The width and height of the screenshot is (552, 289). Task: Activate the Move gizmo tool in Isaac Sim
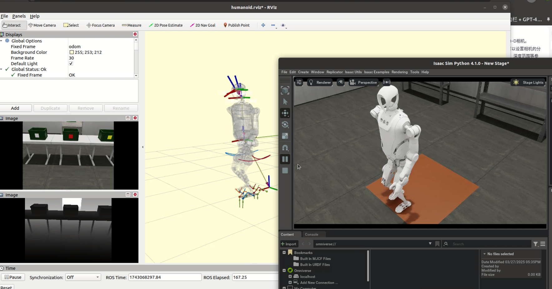click(285, 113)
